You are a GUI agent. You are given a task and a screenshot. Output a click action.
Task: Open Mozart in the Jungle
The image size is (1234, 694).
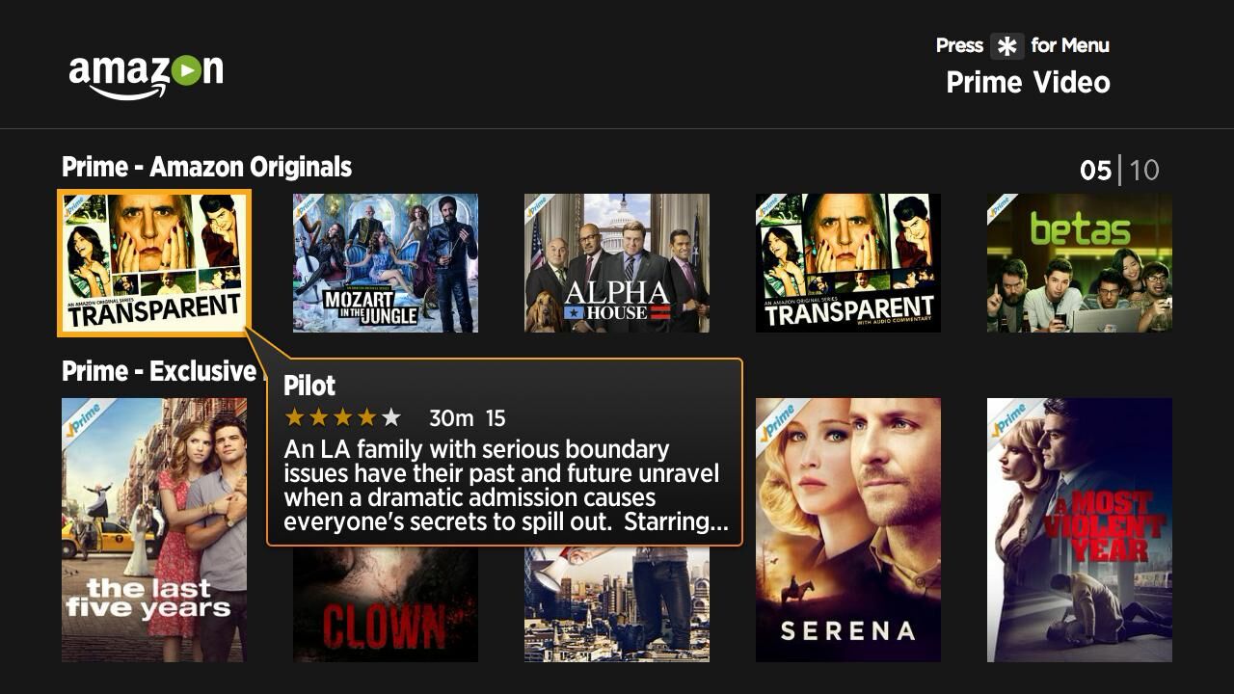386,263
